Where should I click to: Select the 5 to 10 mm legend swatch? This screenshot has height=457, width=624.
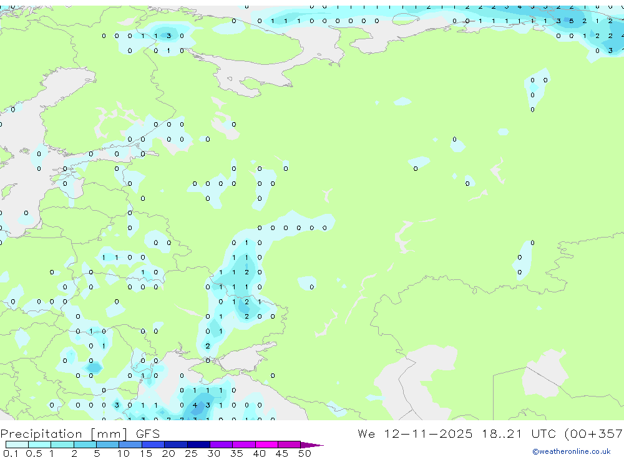tap(108, 445)
